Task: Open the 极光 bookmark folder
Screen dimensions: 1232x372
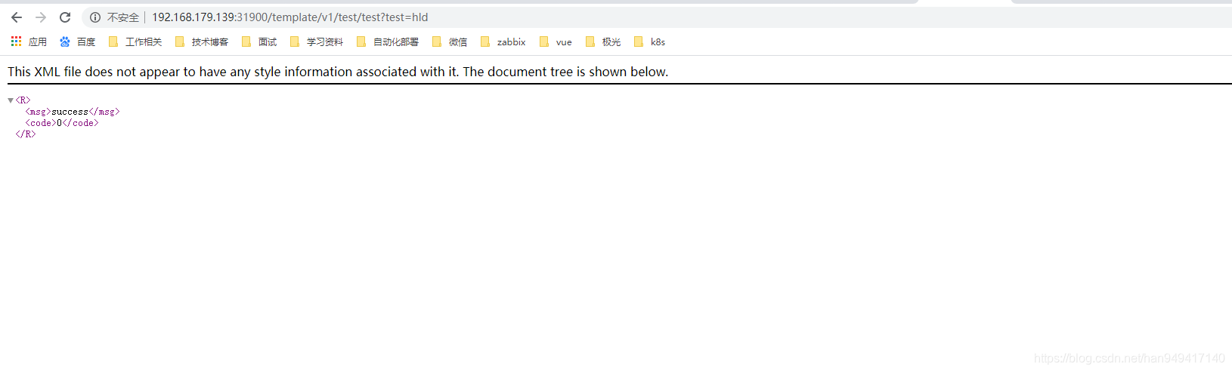Action: point(603,42)
